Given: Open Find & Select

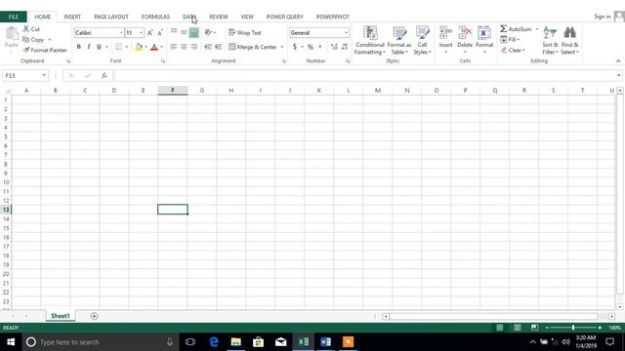Looking at the screenshot, I should [x=569, y=40].
